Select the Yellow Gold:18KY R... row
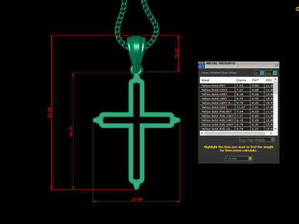The width and height of the screenshot is (299, 224). pos(237,103)
